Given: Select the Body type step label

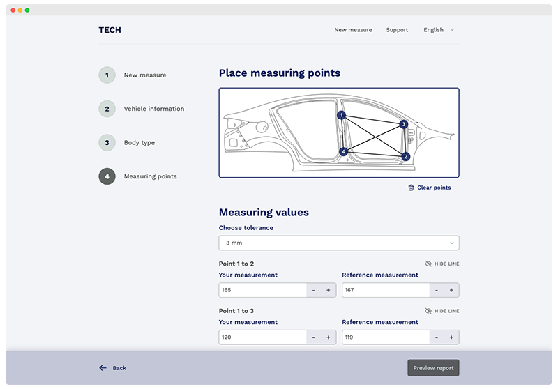Looking at the screenshot, I should (139, 143).
